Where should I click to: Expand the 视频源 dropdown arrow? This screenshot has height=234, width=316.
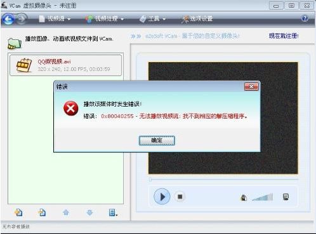pyautogui.click(x=69, y=19)
